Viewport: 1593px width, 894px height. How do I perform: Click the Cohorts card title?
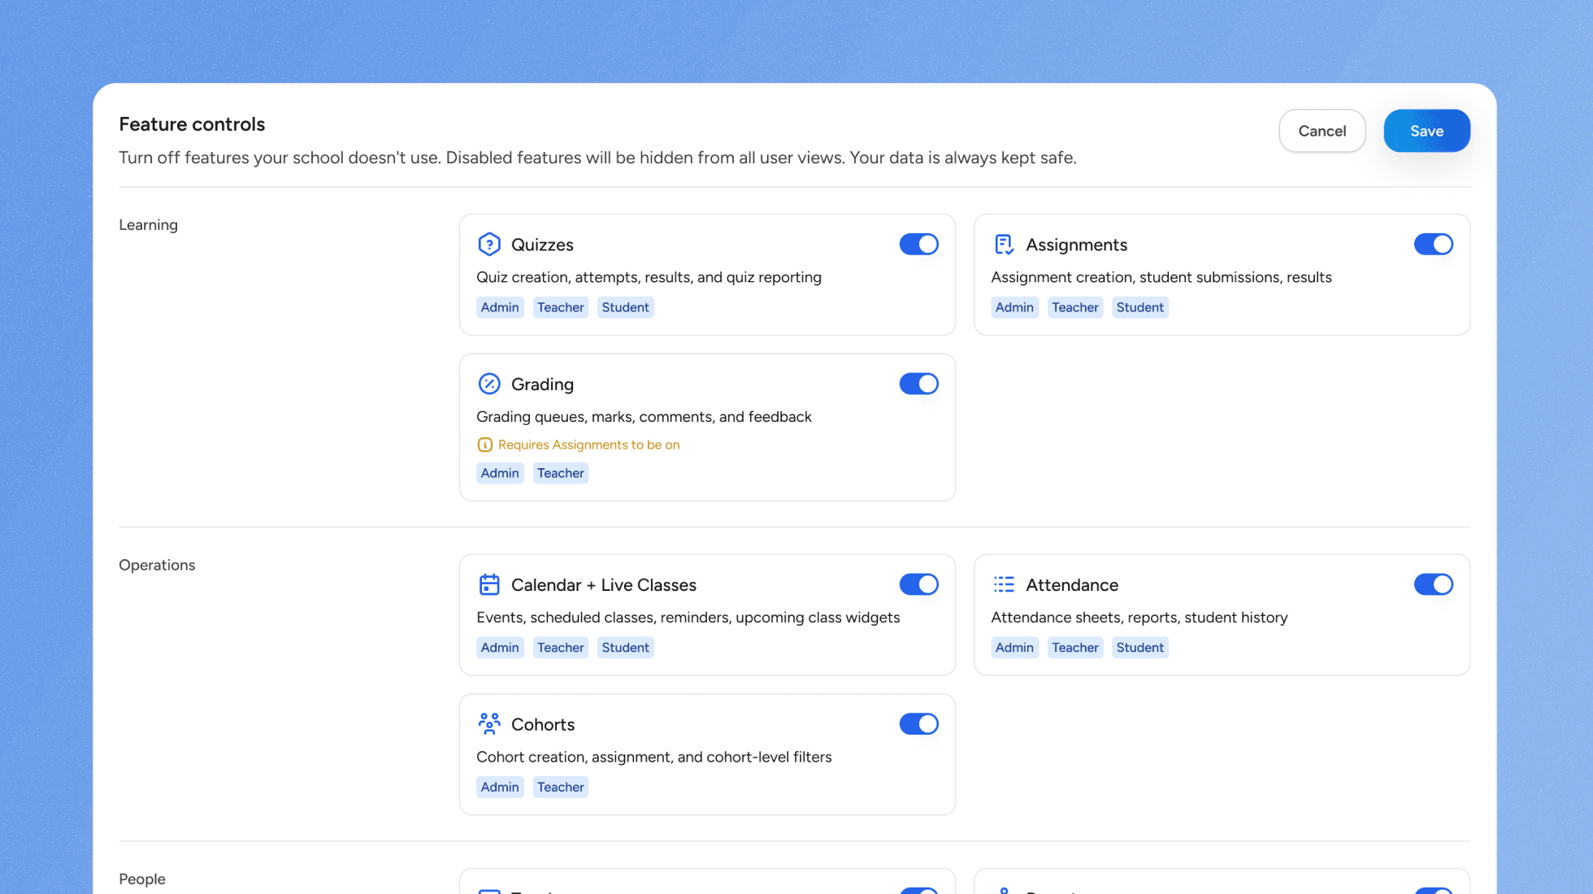point(542,724)
